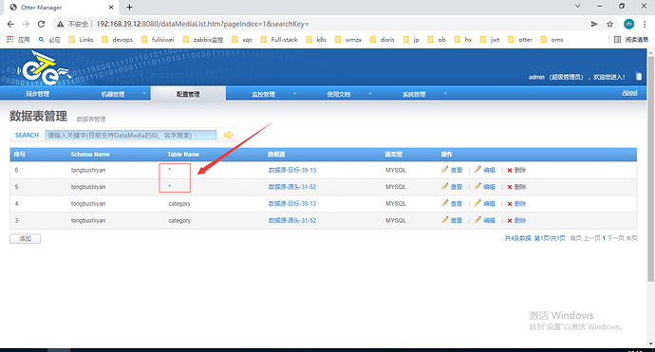Focus the SEARCH keyword input field
The image size is (655, 352).
point(131,135)
